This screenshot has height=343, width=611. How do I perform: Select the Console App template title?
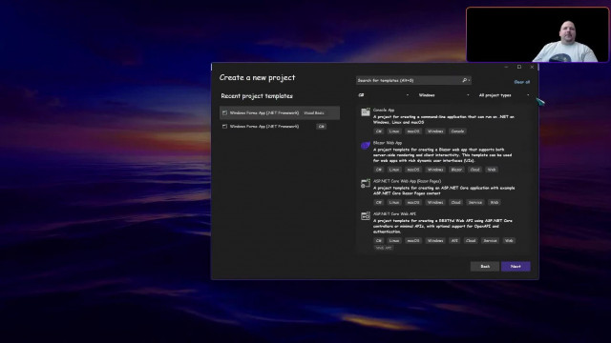pos(384,111)
